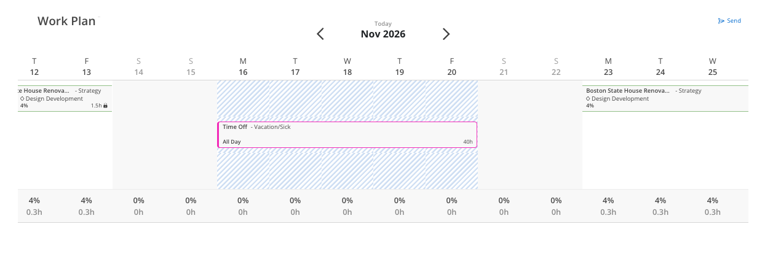Select the Friday 20 column header

452,66
